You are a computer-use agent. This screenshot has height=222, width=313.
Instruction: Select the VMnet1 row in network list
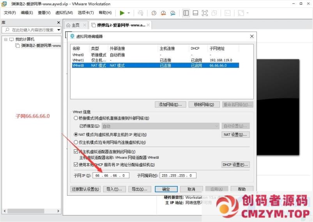point(155,60)
